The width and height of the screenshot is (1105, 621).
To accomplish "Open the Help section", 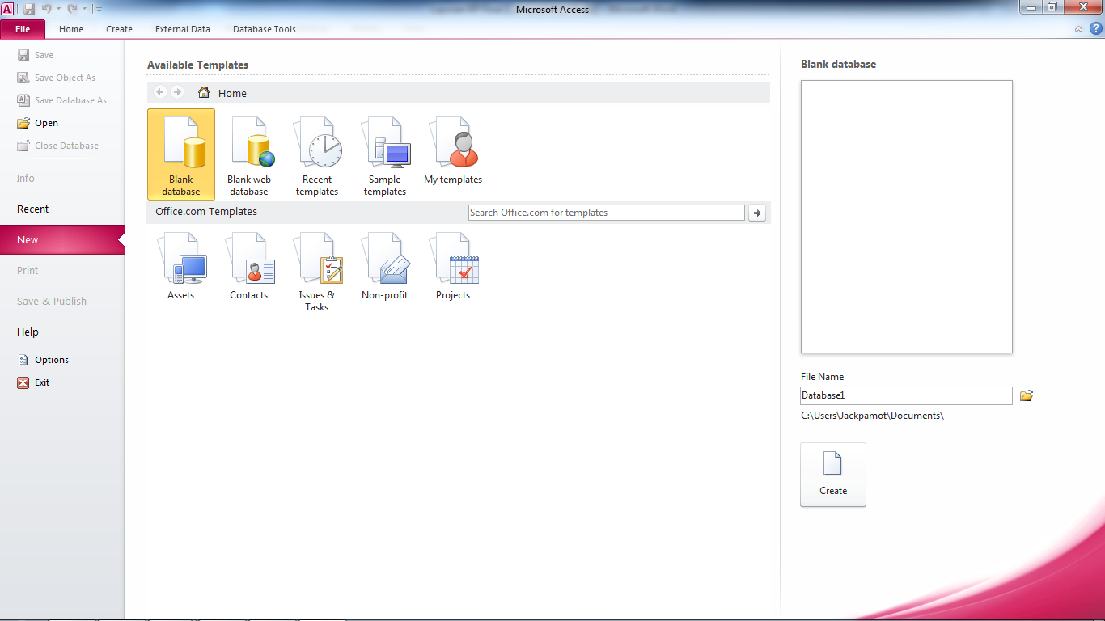I will pos(28,332).
